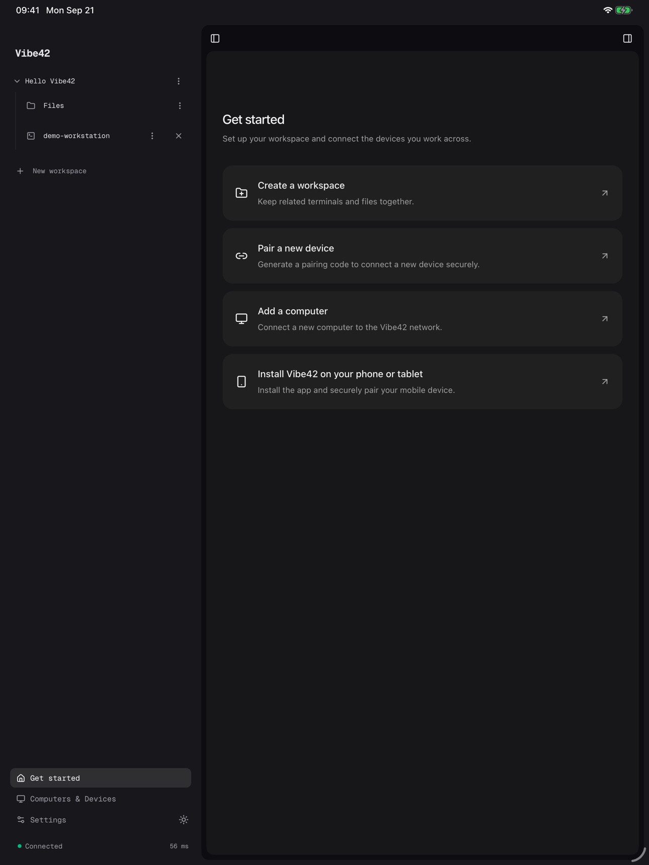649x865 pixels.
Task: Open Computers & Devices section
Action: [x=101, y=799]
